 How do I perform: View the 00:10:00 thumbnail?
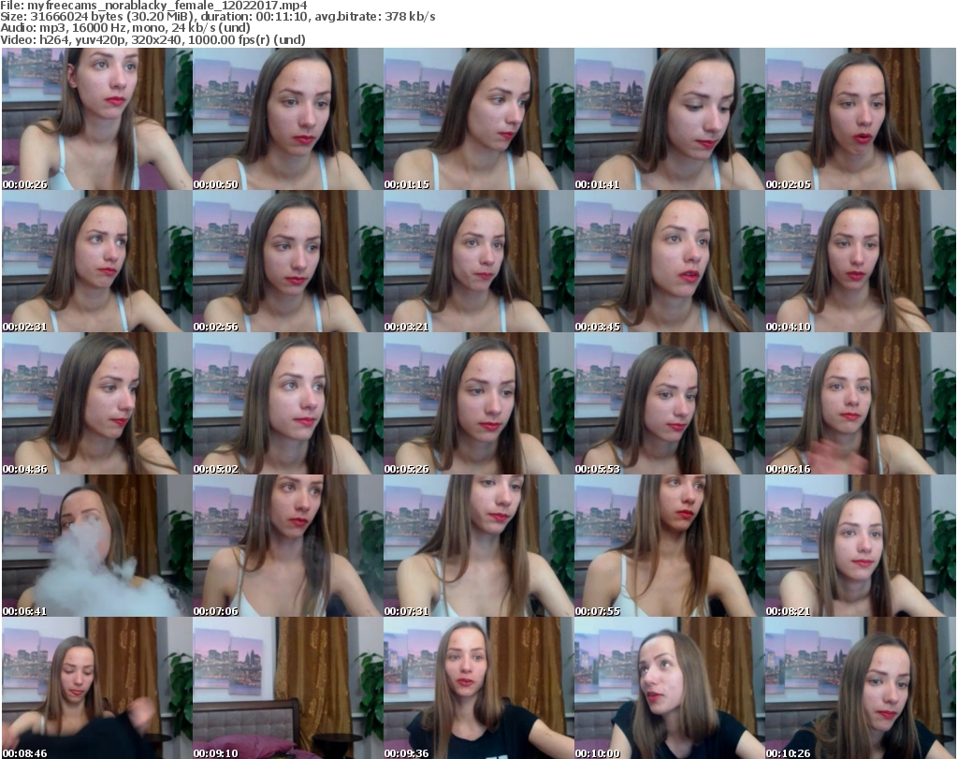pyautogui.click(x=670, y=688)
